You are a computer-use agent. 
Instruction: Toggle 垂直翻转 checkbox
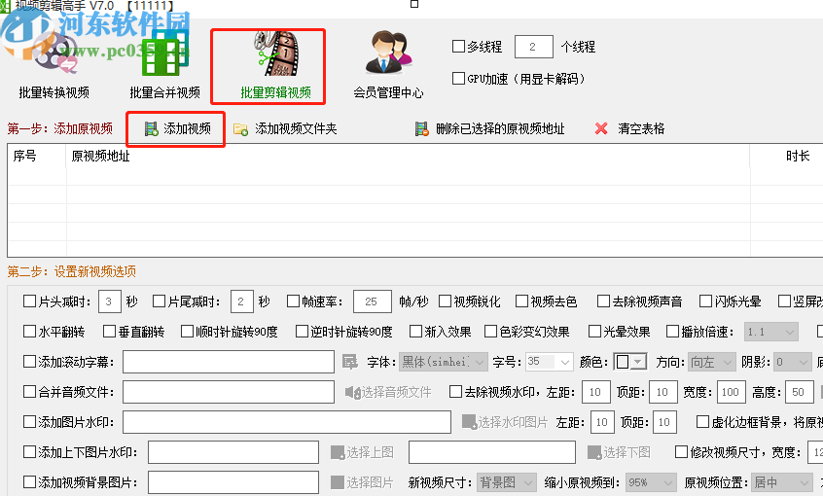[x=109, y=332]
